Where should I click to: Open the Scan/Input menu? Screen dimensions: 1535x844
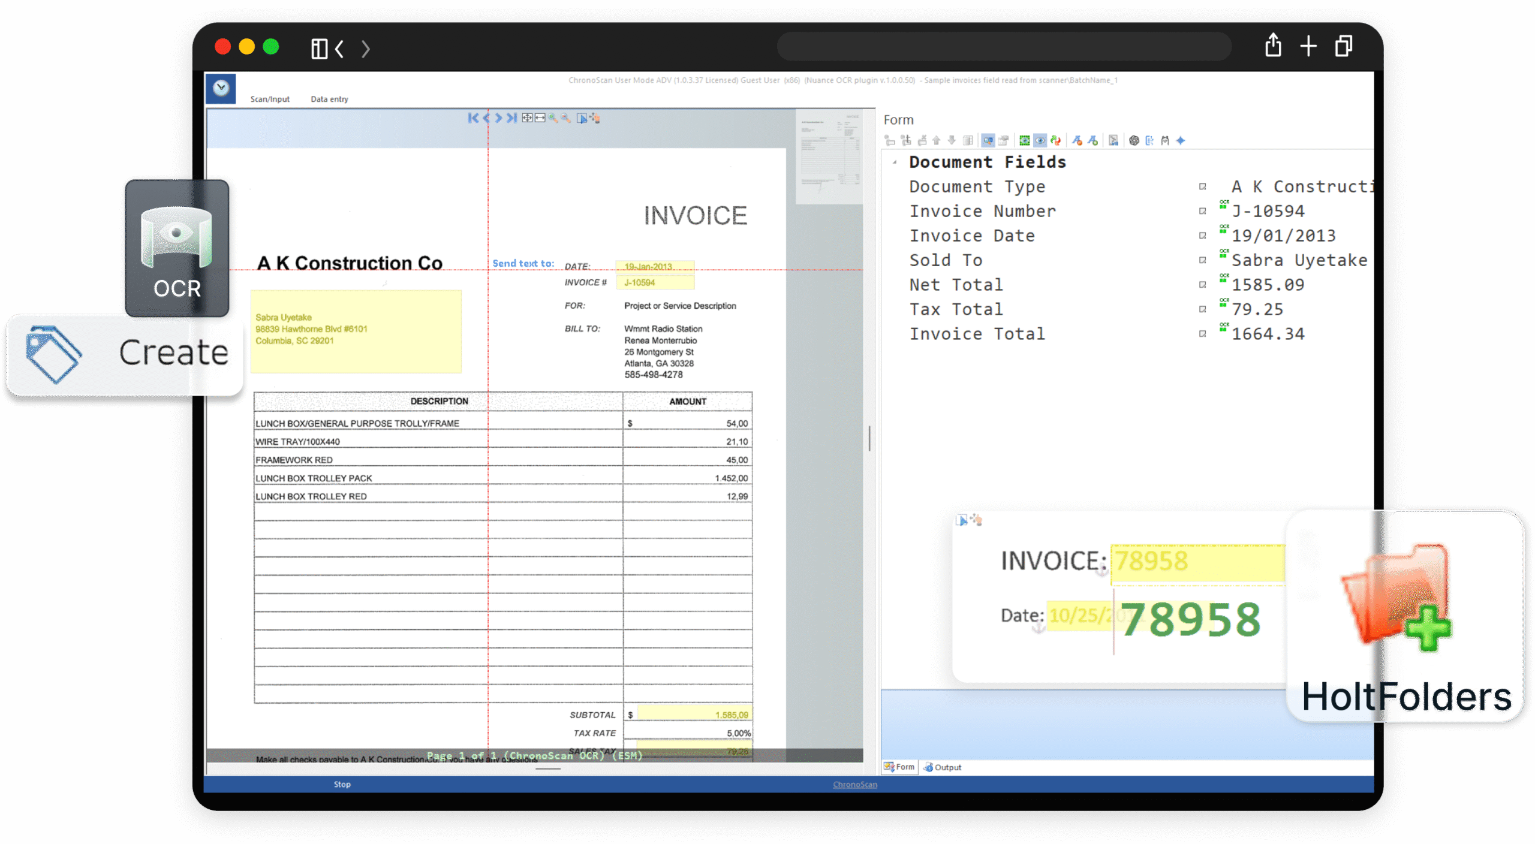[x=270, y=99]
